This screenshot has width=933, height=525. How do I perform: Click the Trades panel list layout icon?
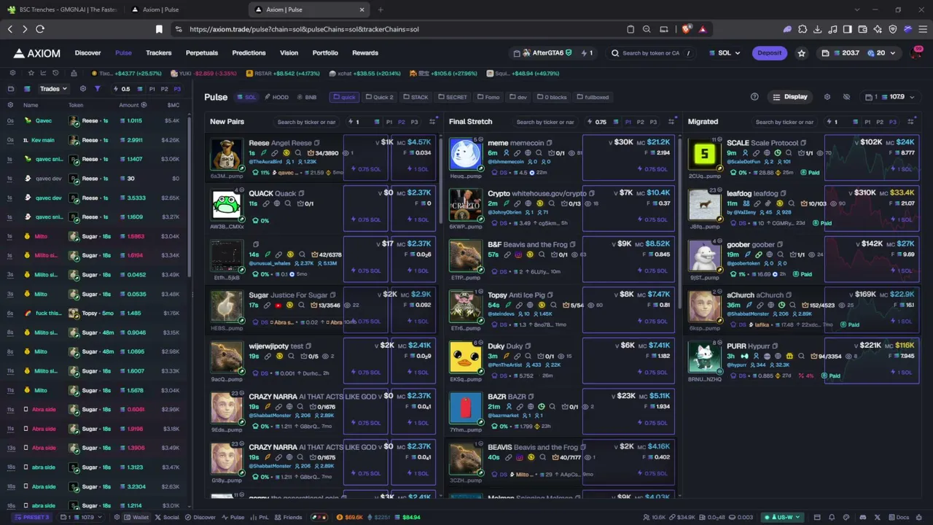click(27, 89)
